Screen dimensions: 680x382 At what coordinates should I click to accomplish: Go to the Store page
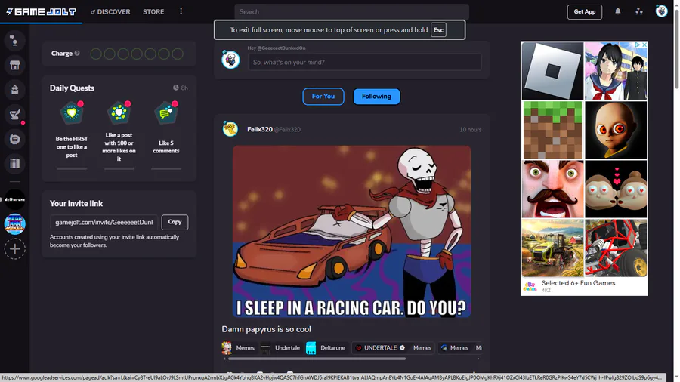(x=153, y=11)
